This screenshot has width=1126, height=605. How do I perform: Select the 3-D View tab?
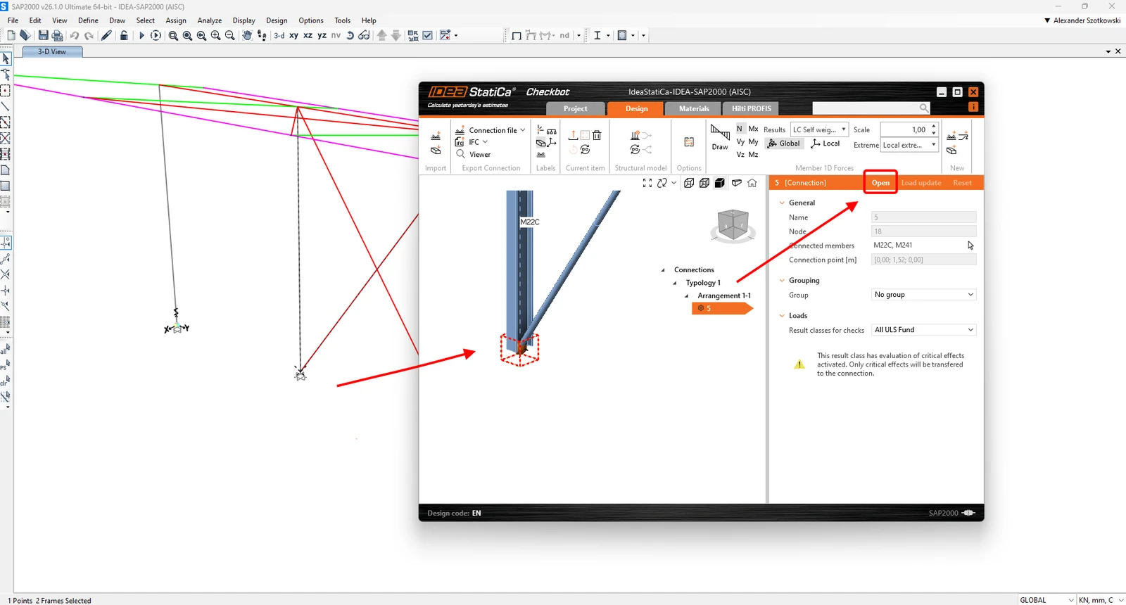[x=52, y=51]
